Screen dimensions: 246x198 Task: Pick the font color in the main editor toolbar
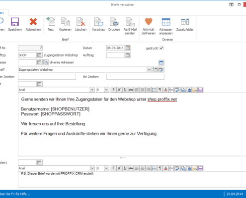pos(165,90)
